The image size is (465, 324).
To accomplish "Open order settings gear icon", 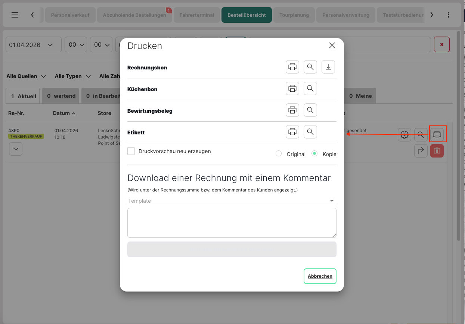I will pyautogui.click(x=404, y=135).
